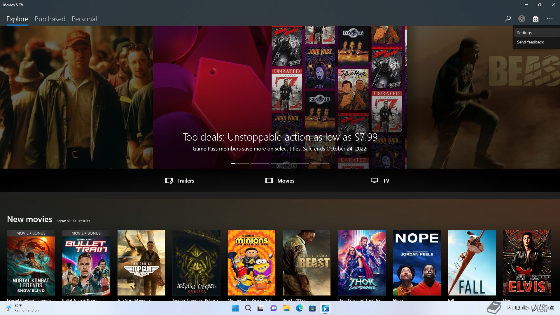Open the TV category
This screenshot has width=560, height=315.
pos(380,181)
